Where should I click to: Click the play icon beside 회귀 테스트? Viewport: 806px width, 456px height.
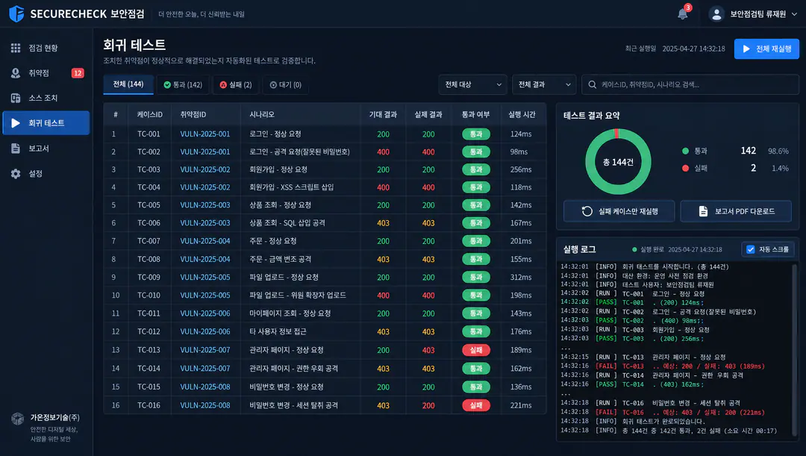tap(16, 123)
